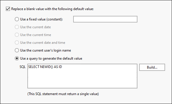
Task: Select the current date and time radio button
Action: [17, 43]
